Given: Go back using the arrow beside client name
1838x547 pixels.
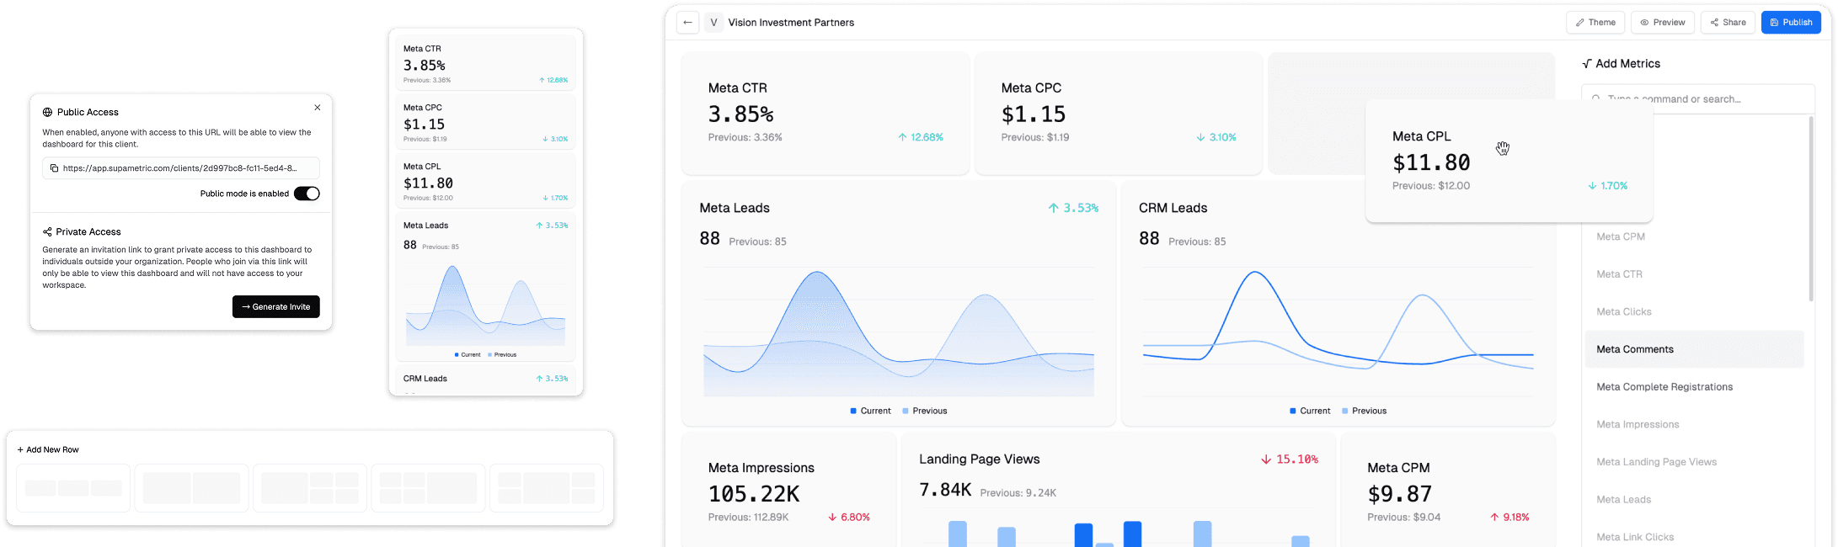Looking at the screenshot, I should click(x=688, y=23).
